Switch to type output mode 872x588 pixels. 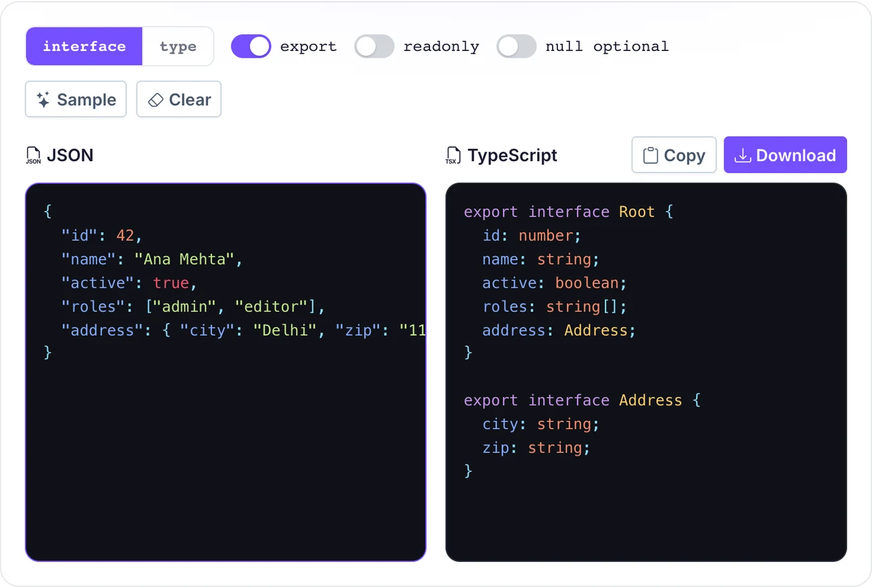pos(178,46)
